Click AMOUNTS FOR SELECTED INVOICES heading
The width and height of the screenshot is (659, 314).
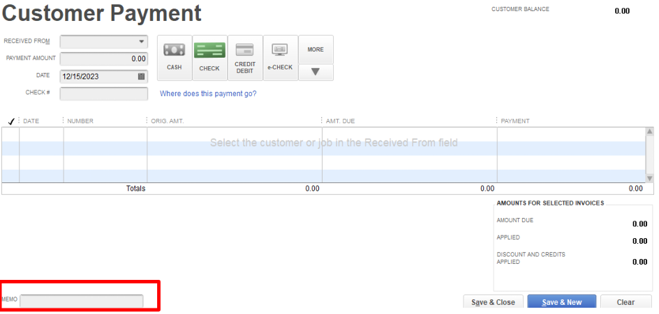[551, 203]
